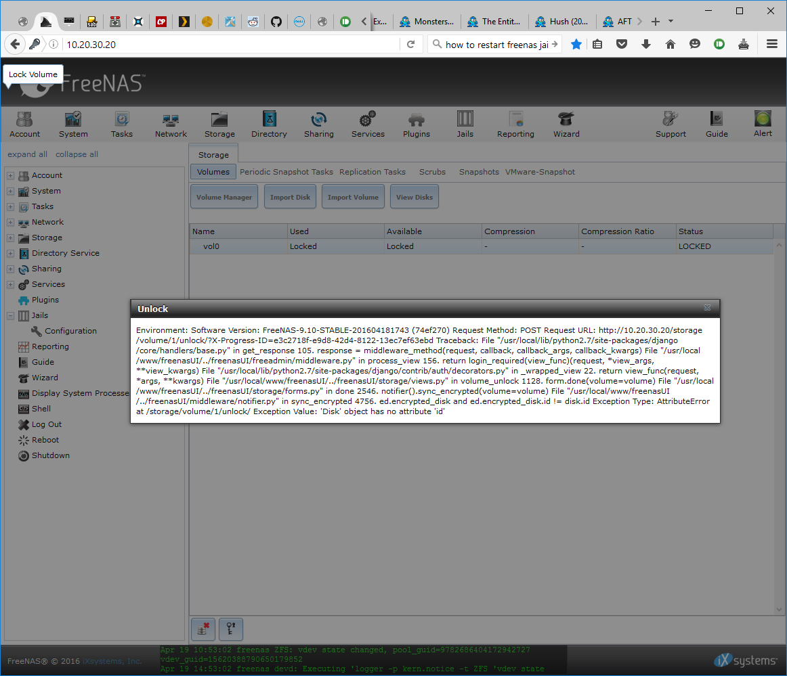Open Storage main tab

coord(213,154)
